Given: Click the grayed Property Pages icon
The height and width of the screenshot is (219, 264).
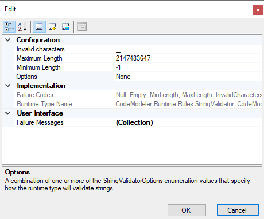Looking at the screenshot, I should point(82,27).
